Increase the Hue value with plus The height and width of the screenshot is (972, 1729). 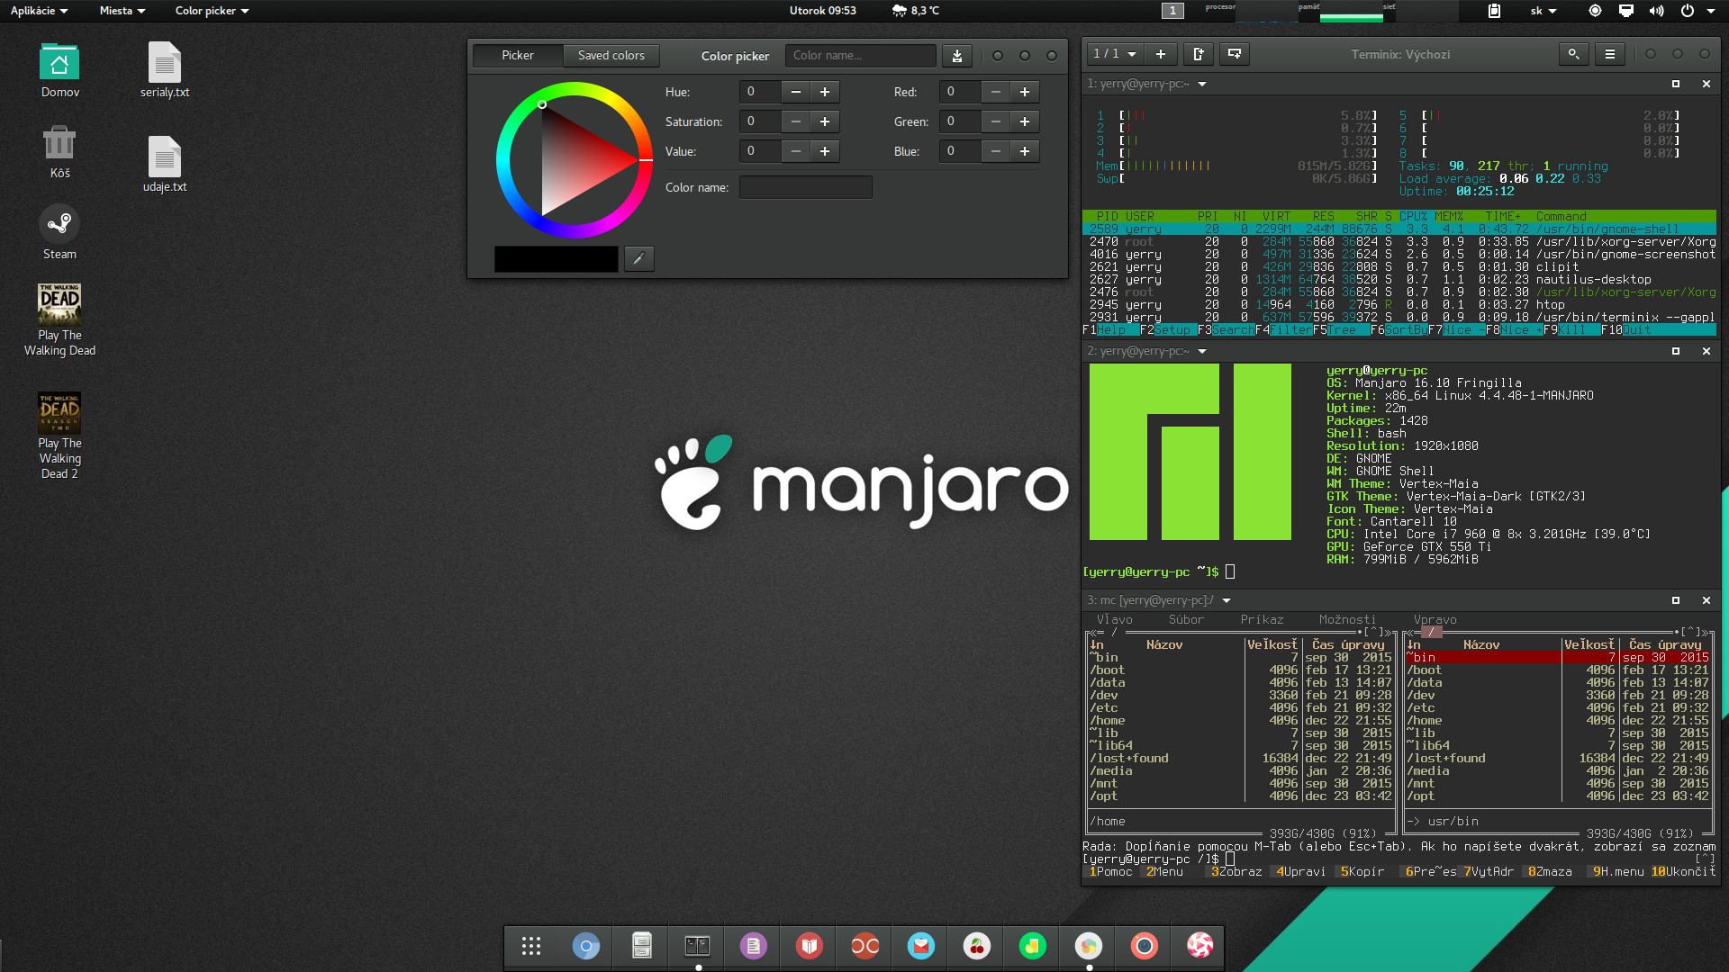pyautogui.click(x=825, y=92)
